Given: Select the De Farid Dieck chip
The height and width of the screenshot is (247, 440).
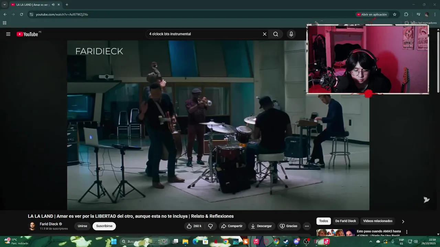Looking at the screenshot, I should coord(345,221).
